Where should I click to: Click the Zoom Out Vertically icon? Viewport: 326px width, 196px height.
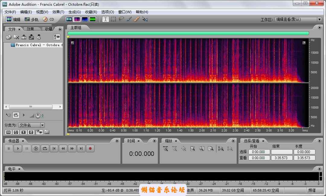click(x=230, y=149)
